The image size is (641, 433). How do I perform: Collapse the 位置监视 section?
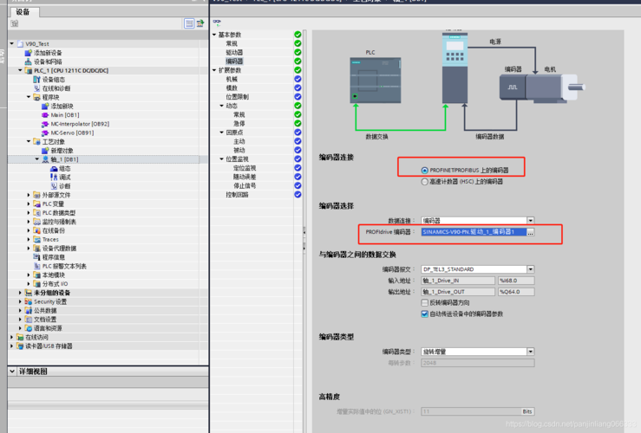[x=221, y=159]
